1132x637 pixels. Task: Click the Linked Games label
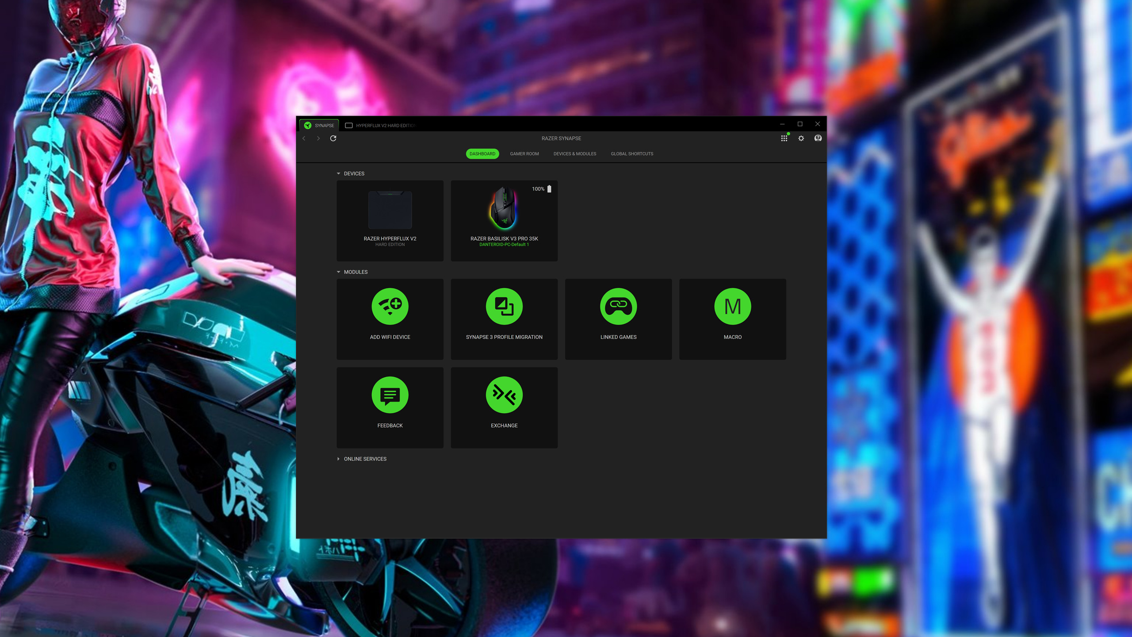coord(618,337)
